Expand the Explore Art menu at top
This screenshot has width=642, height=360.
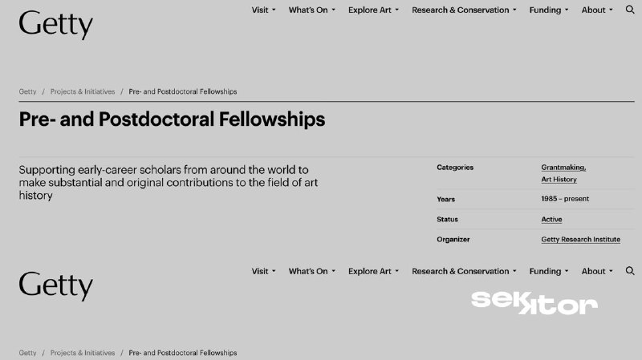[x=373, y=10]
